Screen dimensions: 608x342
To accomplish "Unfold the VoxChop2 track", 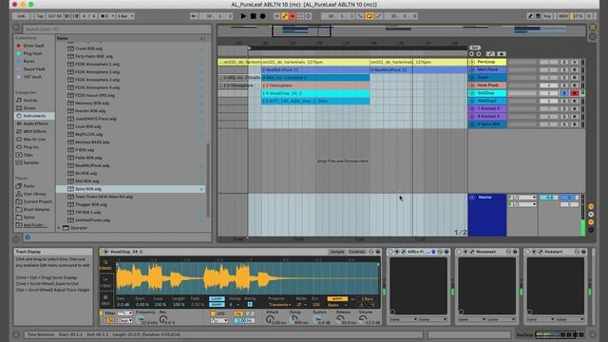I will [472, 101].
